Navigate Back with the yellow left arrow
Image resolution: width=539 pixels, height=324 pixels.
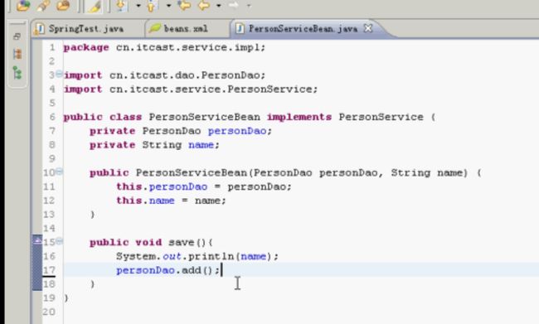[x=204, y=5]
